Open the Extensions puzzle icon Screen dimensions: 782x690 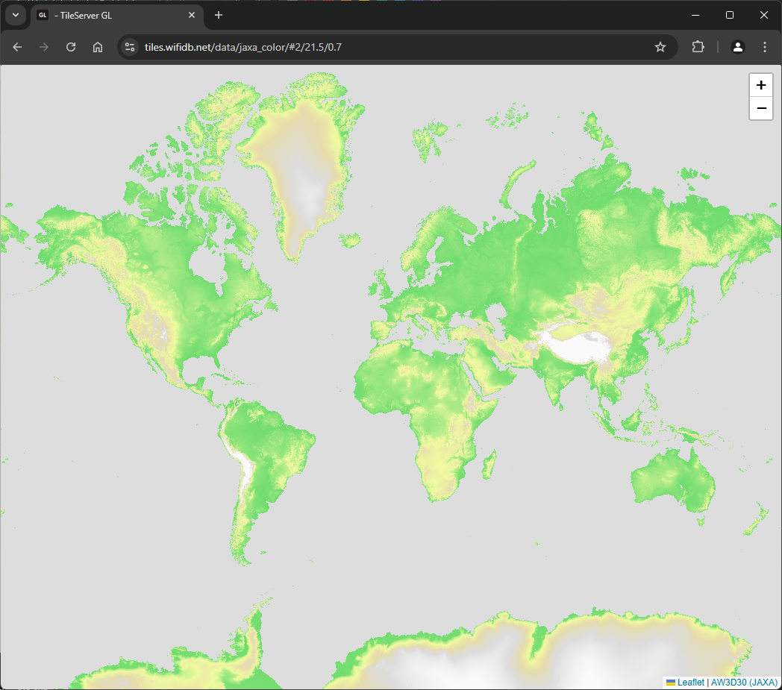[698, 47]
